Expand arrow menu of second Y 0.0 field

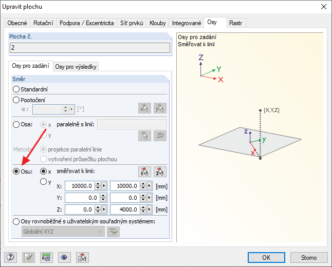(x=149, y=198)
